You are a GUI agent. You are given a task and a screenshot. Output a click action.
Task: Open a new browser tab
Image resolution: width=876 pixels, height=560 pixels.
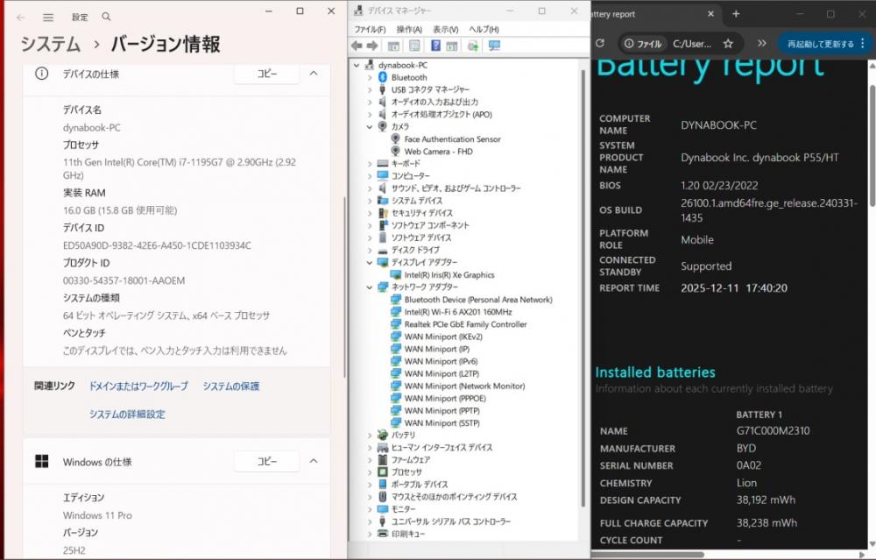click(x=736, y=14)
